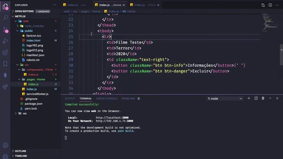Expand the Outline section
283x159 pixels.
point(35,151)
